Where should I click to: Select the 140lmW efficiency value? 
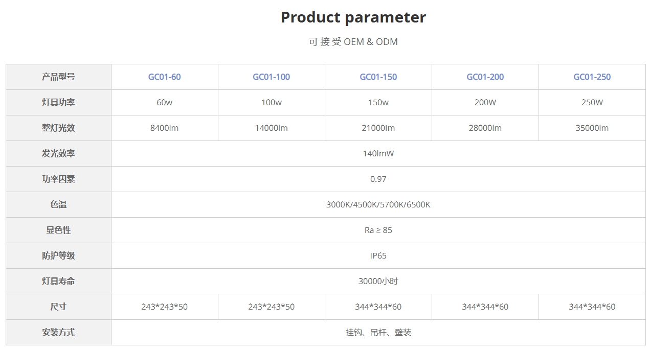378,153
